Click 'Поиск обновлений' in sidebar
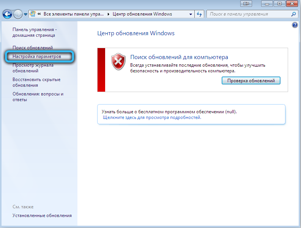The image size is (301, 228). [x=33, y=48]
